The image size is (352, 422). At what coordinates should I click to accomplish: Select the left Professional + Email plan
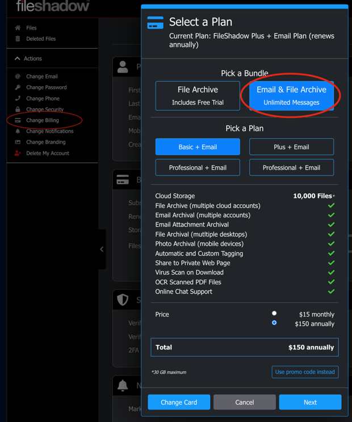(198, 168)
